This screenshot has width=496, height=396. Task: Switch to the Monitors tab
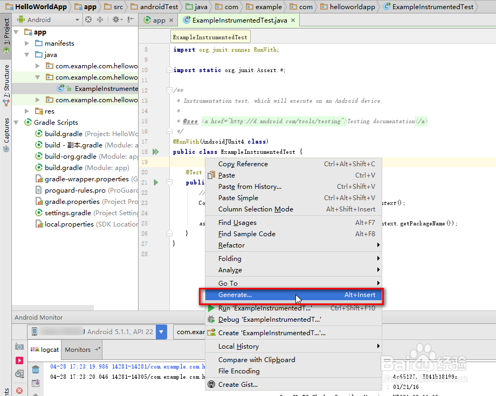[x=82, y=350]
